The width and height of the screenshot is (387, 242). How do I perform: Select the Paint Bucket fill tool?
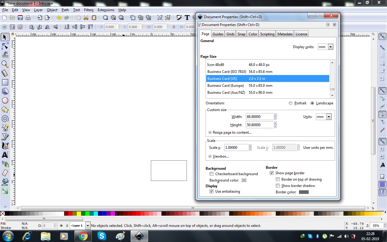point(5,182)
